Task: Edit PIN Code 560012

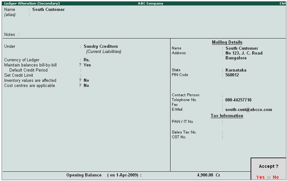Action: (x=232, y=75)
